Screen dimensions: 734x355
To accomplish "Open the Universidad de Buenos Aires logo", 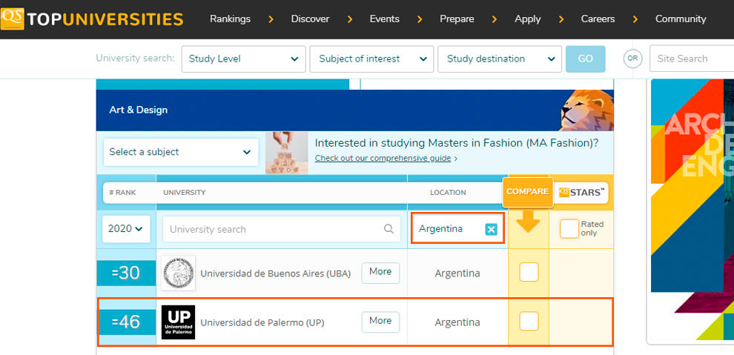I will [179, 273].
